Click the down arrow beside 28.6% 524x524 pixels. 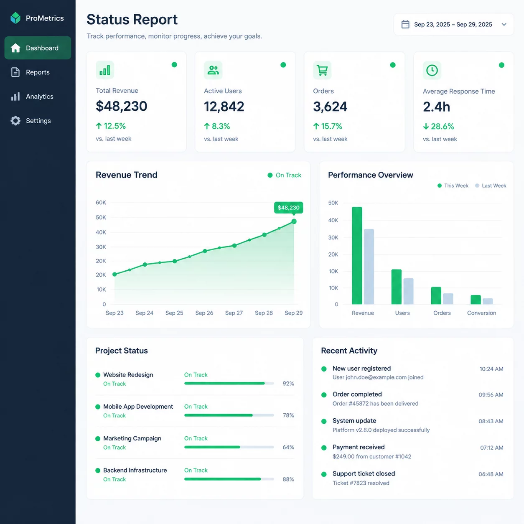point(426,126)
